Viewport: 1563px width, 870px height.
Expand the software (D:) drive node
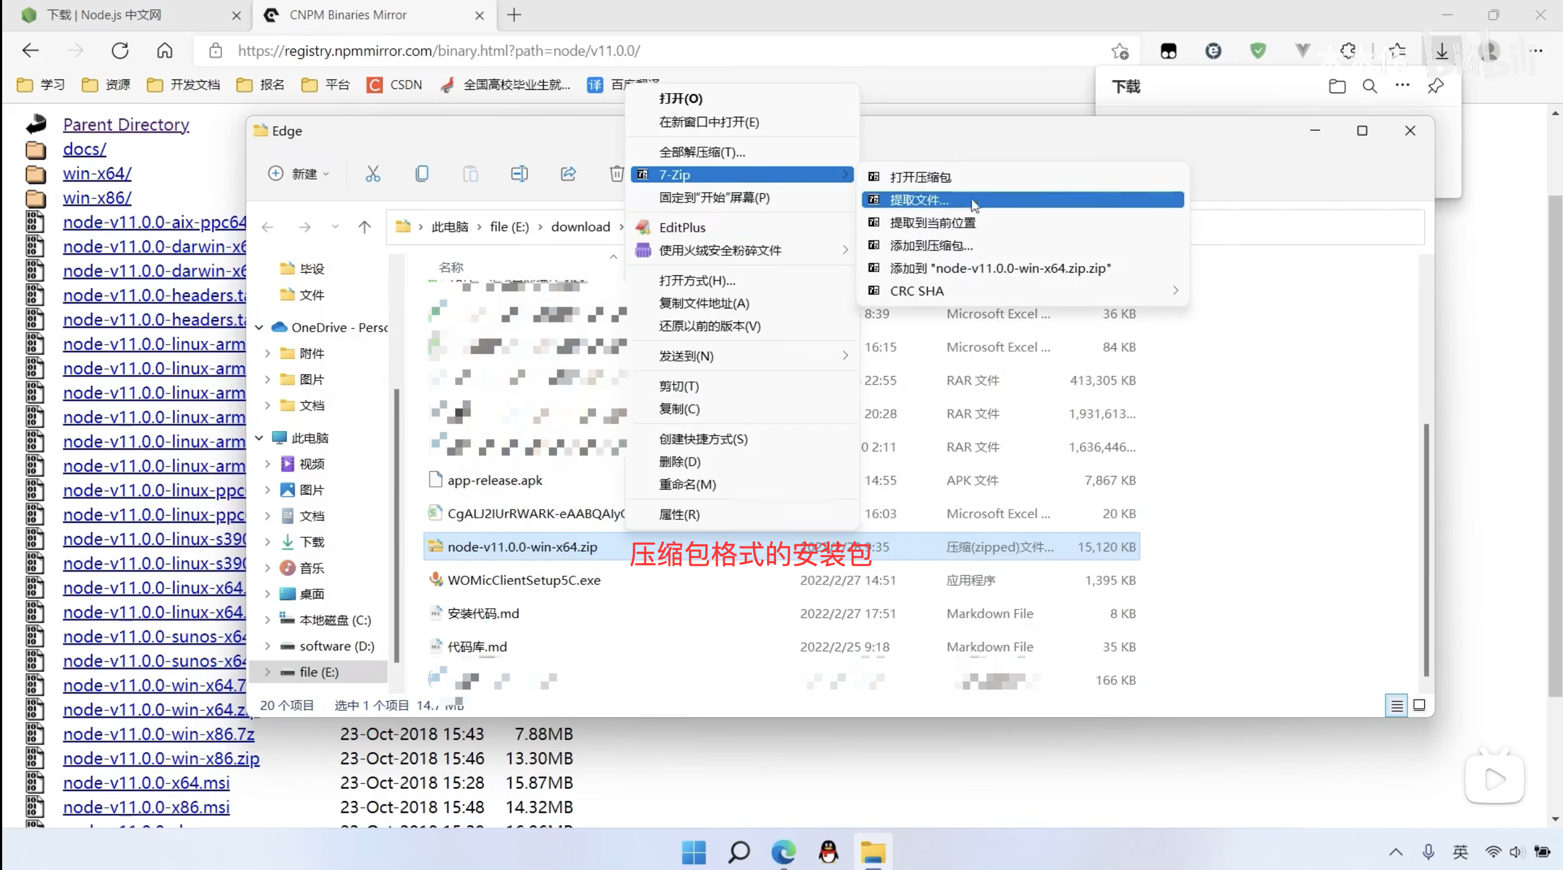268,647
